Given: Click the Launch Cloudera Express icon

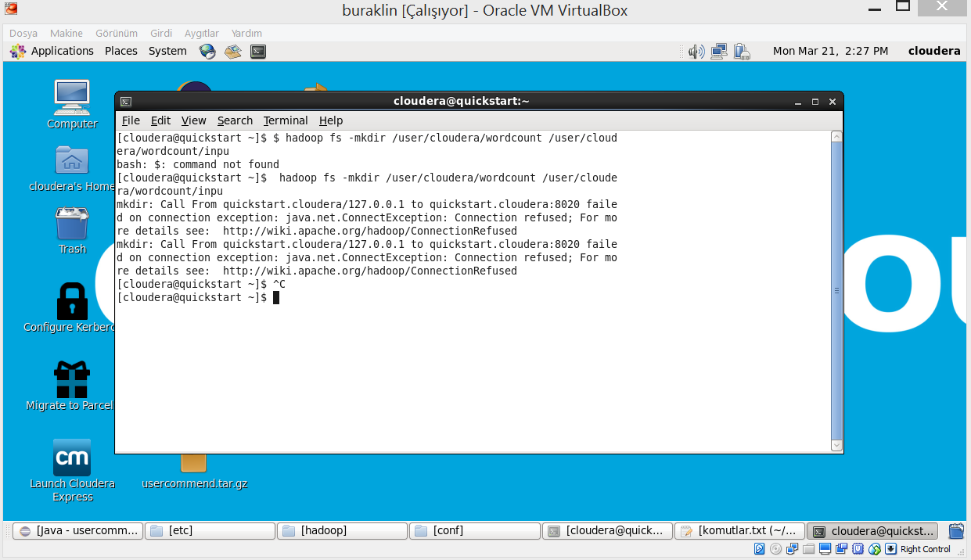Looking at the screenshot, I should pyautogui.click(x=72, y=458).
